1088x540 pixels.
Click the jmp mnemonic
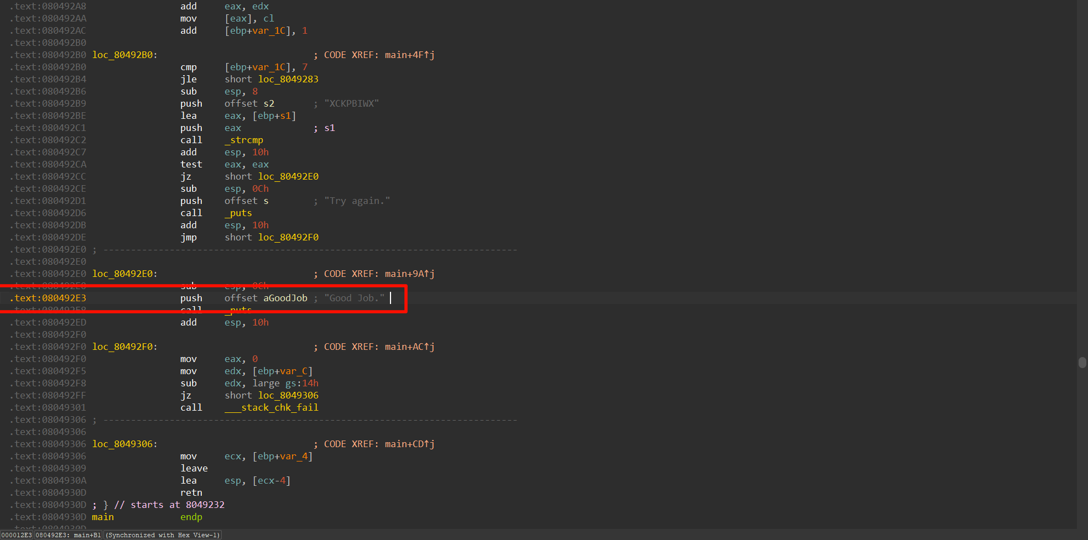point(189,237)
